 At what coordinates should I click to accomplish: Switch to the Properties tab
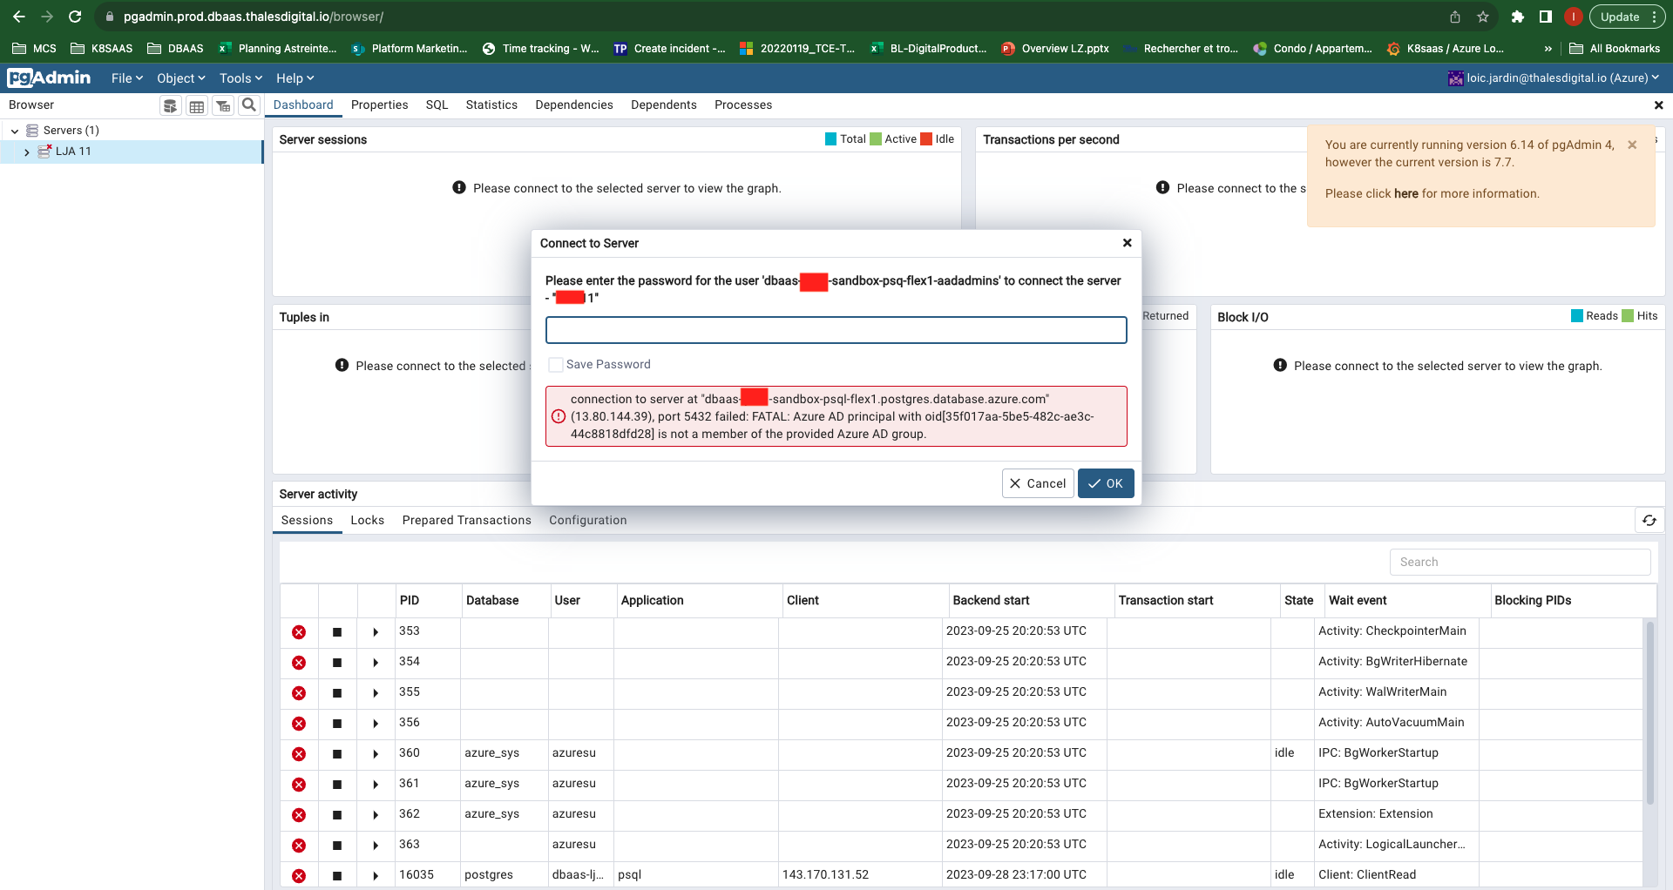pyautogui.click(x=379, y=105)
